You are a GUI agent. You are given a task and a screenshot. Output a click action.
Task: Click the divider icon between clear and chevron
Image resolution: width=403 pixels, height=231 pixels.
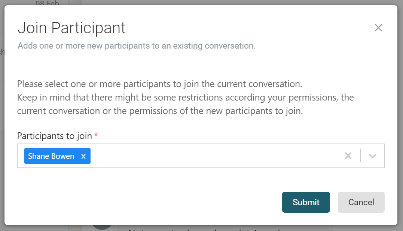(360, 156)
